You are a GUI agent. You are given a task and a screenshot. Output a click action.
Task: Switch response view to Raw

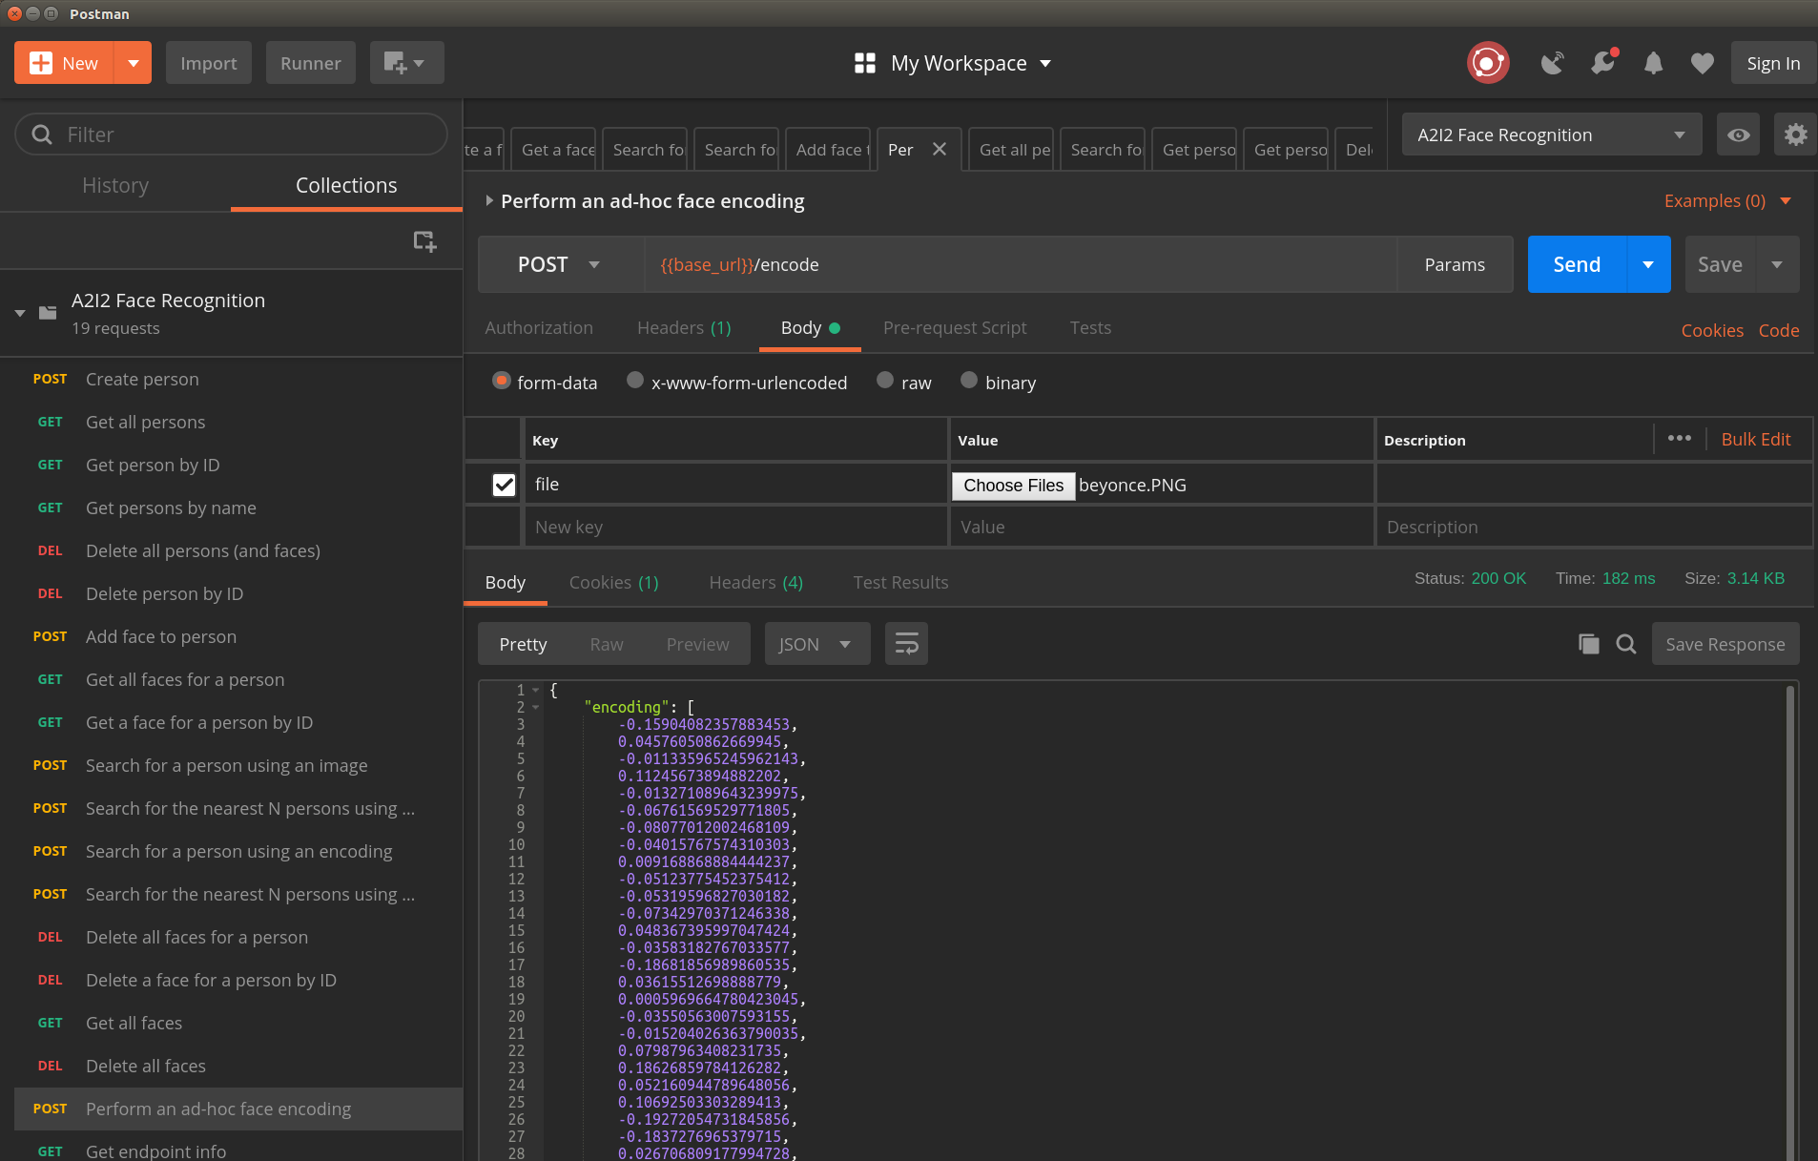pyautogui.click(x=607, y=644)
